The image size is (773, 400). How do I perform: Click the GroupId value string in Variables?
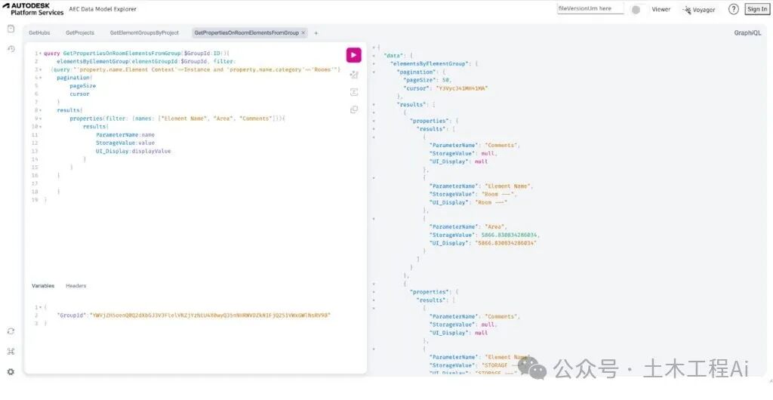pos(210,315)
